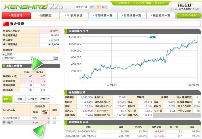Image resolution: width=202 pixels, height=139 pixels.
Task: Click 損益累計 value 1,068,560
Action: click(87, 97)
